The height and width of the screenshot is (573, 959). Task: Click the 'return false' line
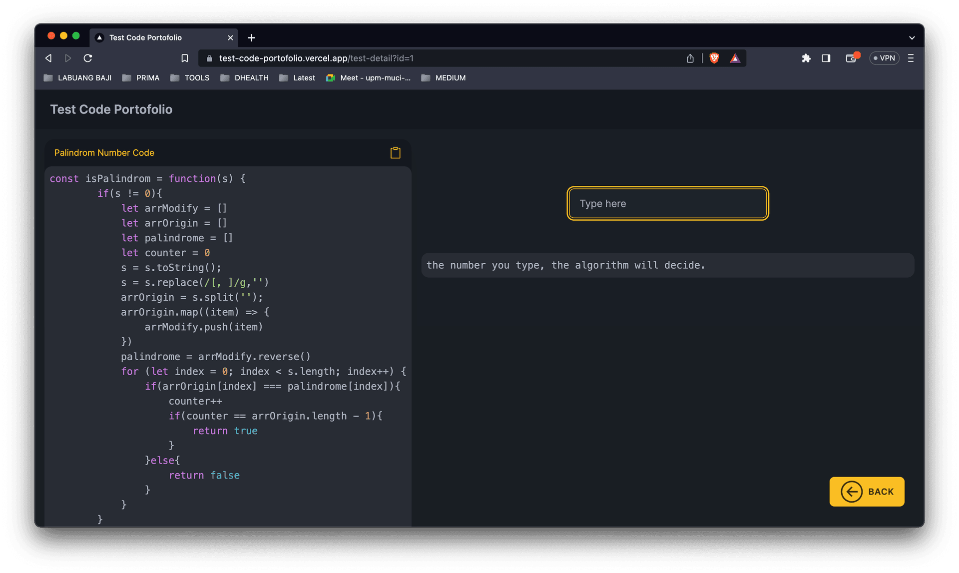[204, 475]
